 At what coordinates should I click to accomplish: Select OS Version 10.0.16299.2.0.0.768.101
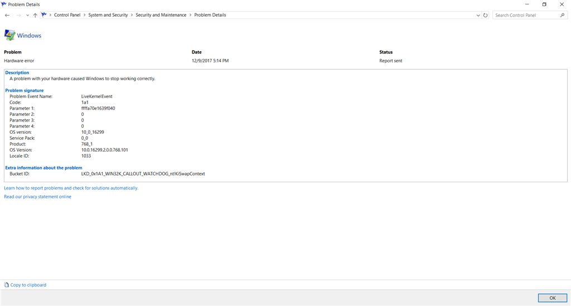[104, 150]
